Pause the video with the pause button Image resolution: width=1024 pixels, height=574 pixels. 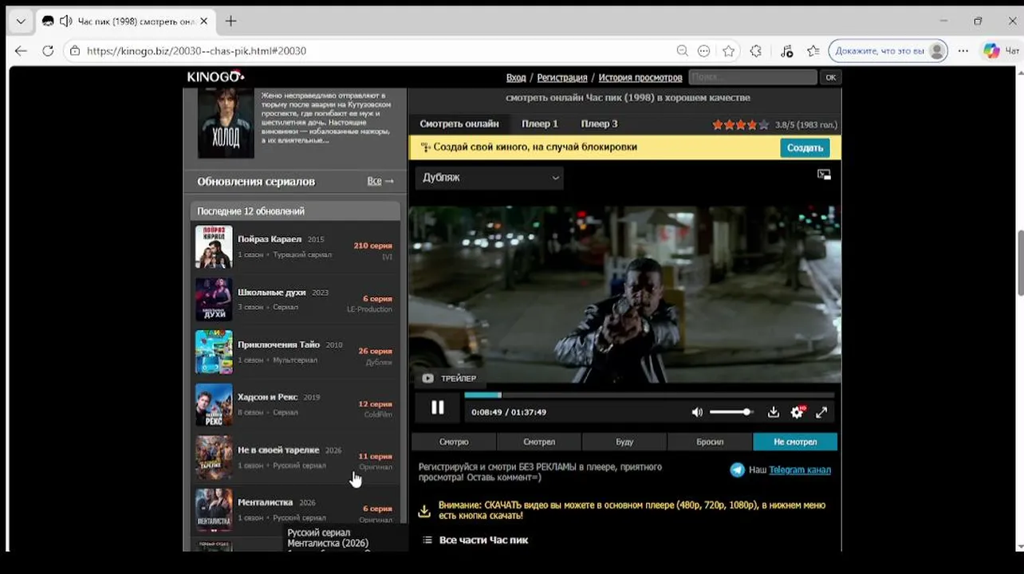pyautogui.click(x=437, y=408)
